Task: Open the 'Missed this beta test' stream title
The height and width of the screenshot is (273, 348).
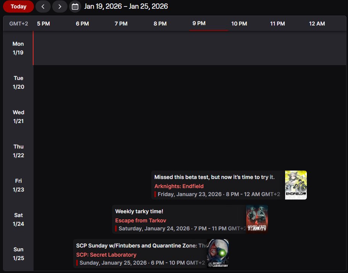Action: click(x=214, y=177)
